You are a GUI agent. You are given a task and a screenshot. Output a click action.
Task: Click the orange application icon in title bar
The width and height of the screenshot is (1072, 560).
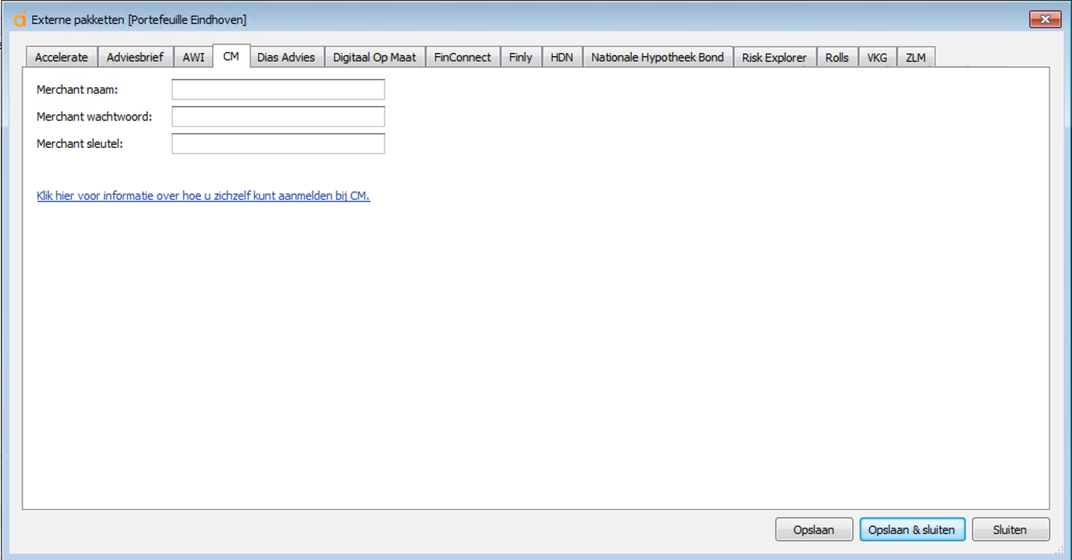(20, 19)
